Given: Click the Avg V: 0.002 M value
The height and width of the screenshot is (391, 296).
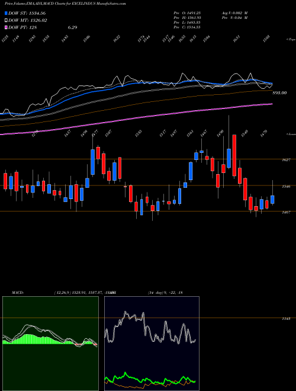Looking at the screenshot, I should [234, 12].
